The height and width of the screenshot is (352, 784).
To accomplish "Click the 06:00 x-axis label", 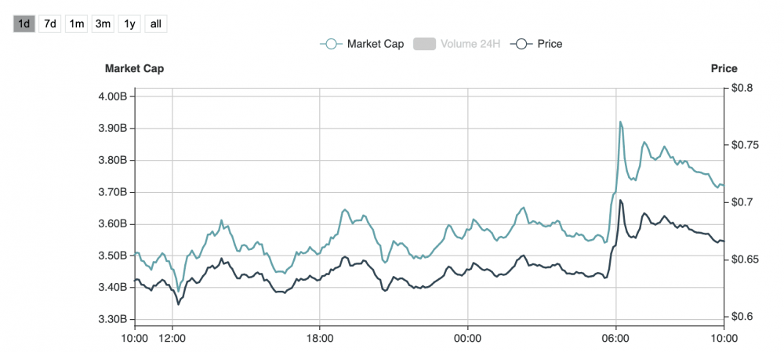I will click(615, 338).
